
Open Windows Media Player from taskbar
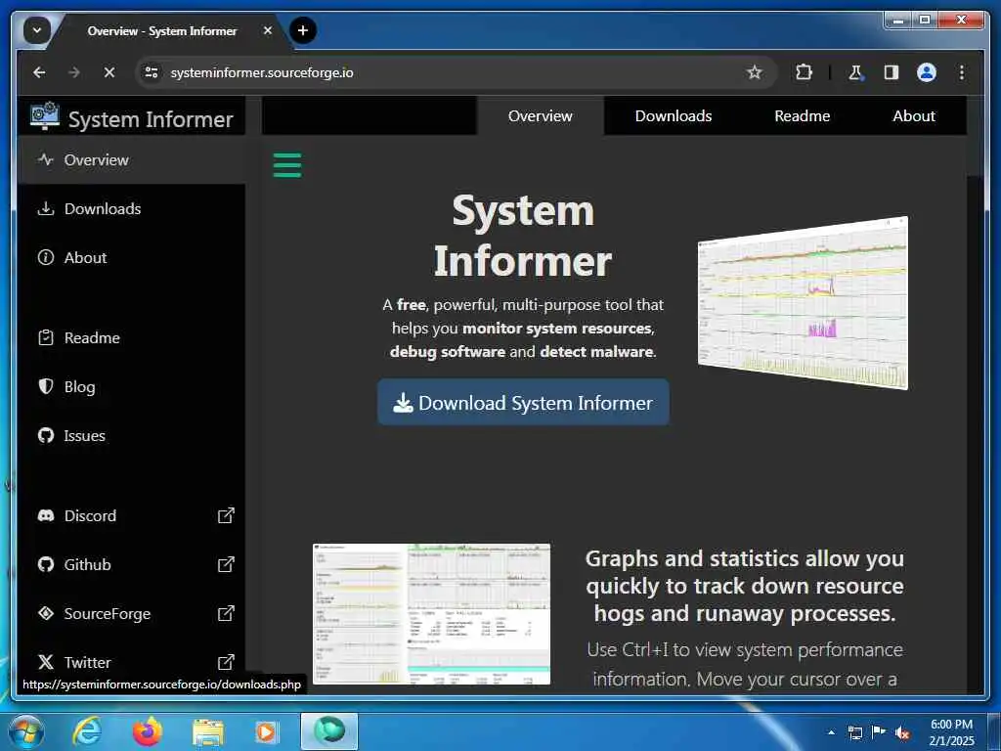[266, 731]
